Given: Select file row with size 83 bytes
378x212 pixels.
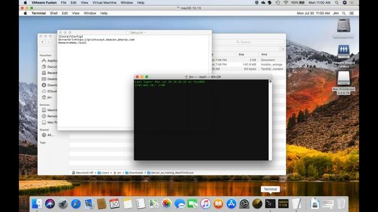Looking at the screenshot, I should click(249, 69).
